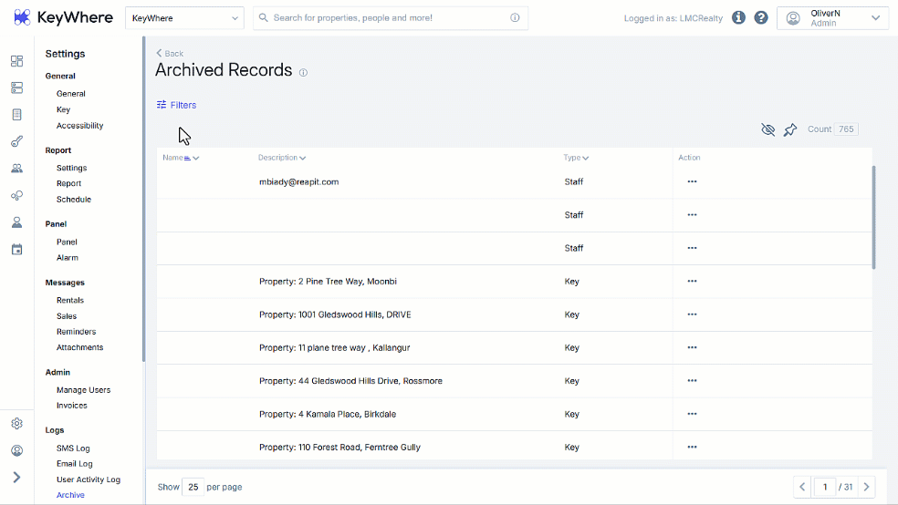This screenshot has width=898, height=505.
Task: Toggle the hidden-eye visibility icon near Count
Action: pyautogui.click(x=768, y=129)
